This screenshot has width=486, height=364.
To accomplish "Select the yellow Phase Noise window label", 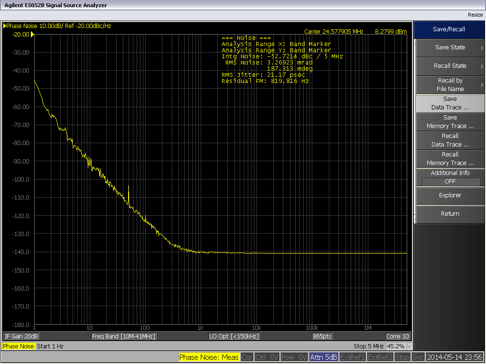I will (19, 346).
